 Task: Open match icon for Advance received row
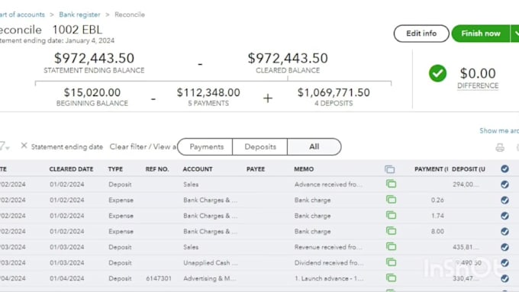pyautogui.click(x=391, y=184)
